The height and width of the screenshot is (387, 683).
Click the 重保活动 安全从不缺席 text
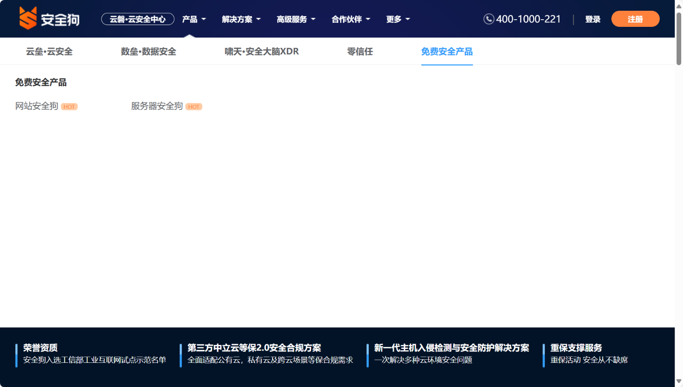tap(589, 360)
